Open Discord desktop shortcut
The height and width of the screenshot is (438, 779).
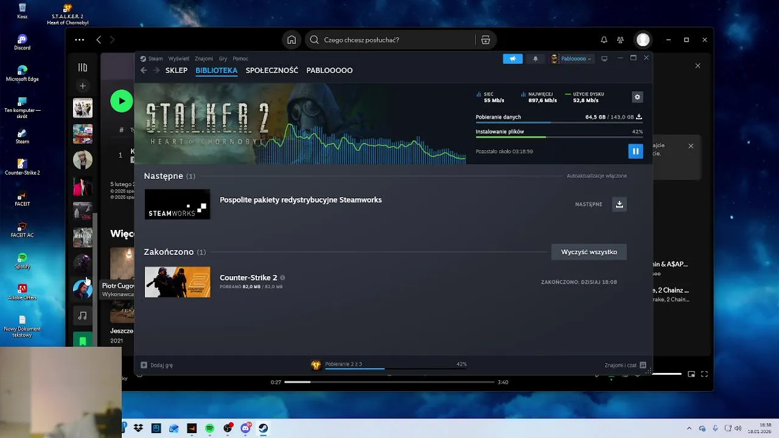tap(23, 42)
